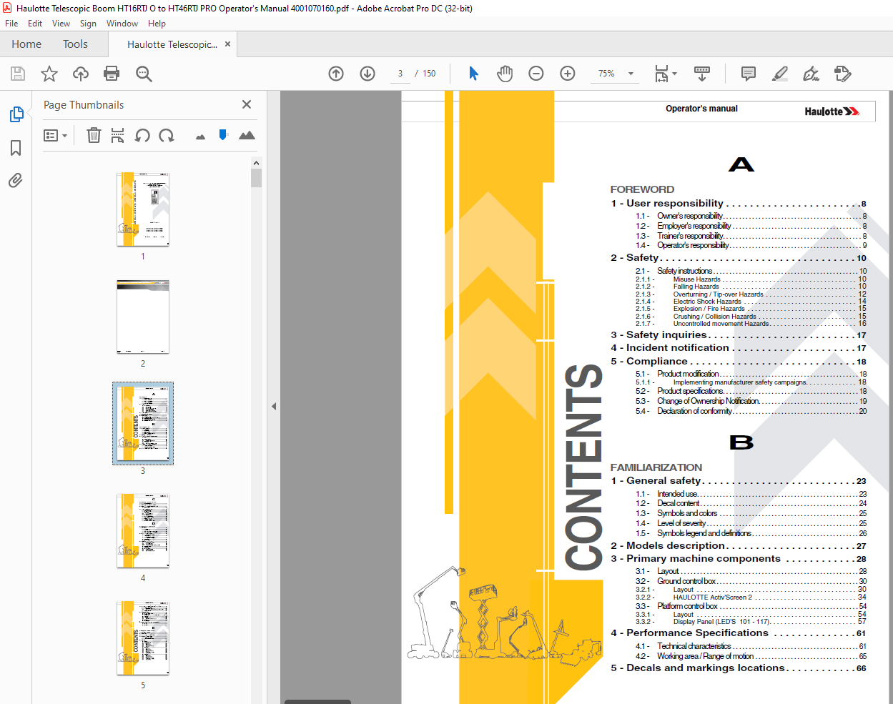Rotate page clockwise
Viewport: 893px width, 704px height.
167,135
